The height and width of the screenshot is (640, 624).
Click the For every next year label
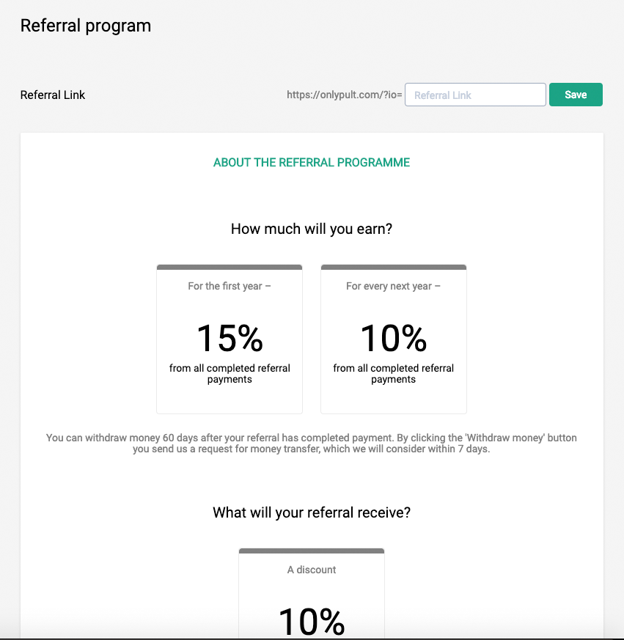(x=393, y=286)
